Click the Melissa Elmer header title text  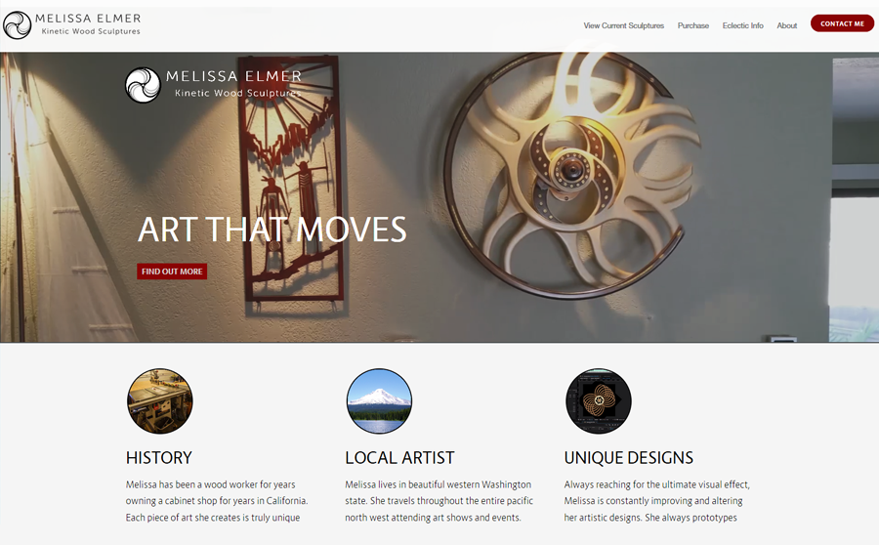[88, 19]
